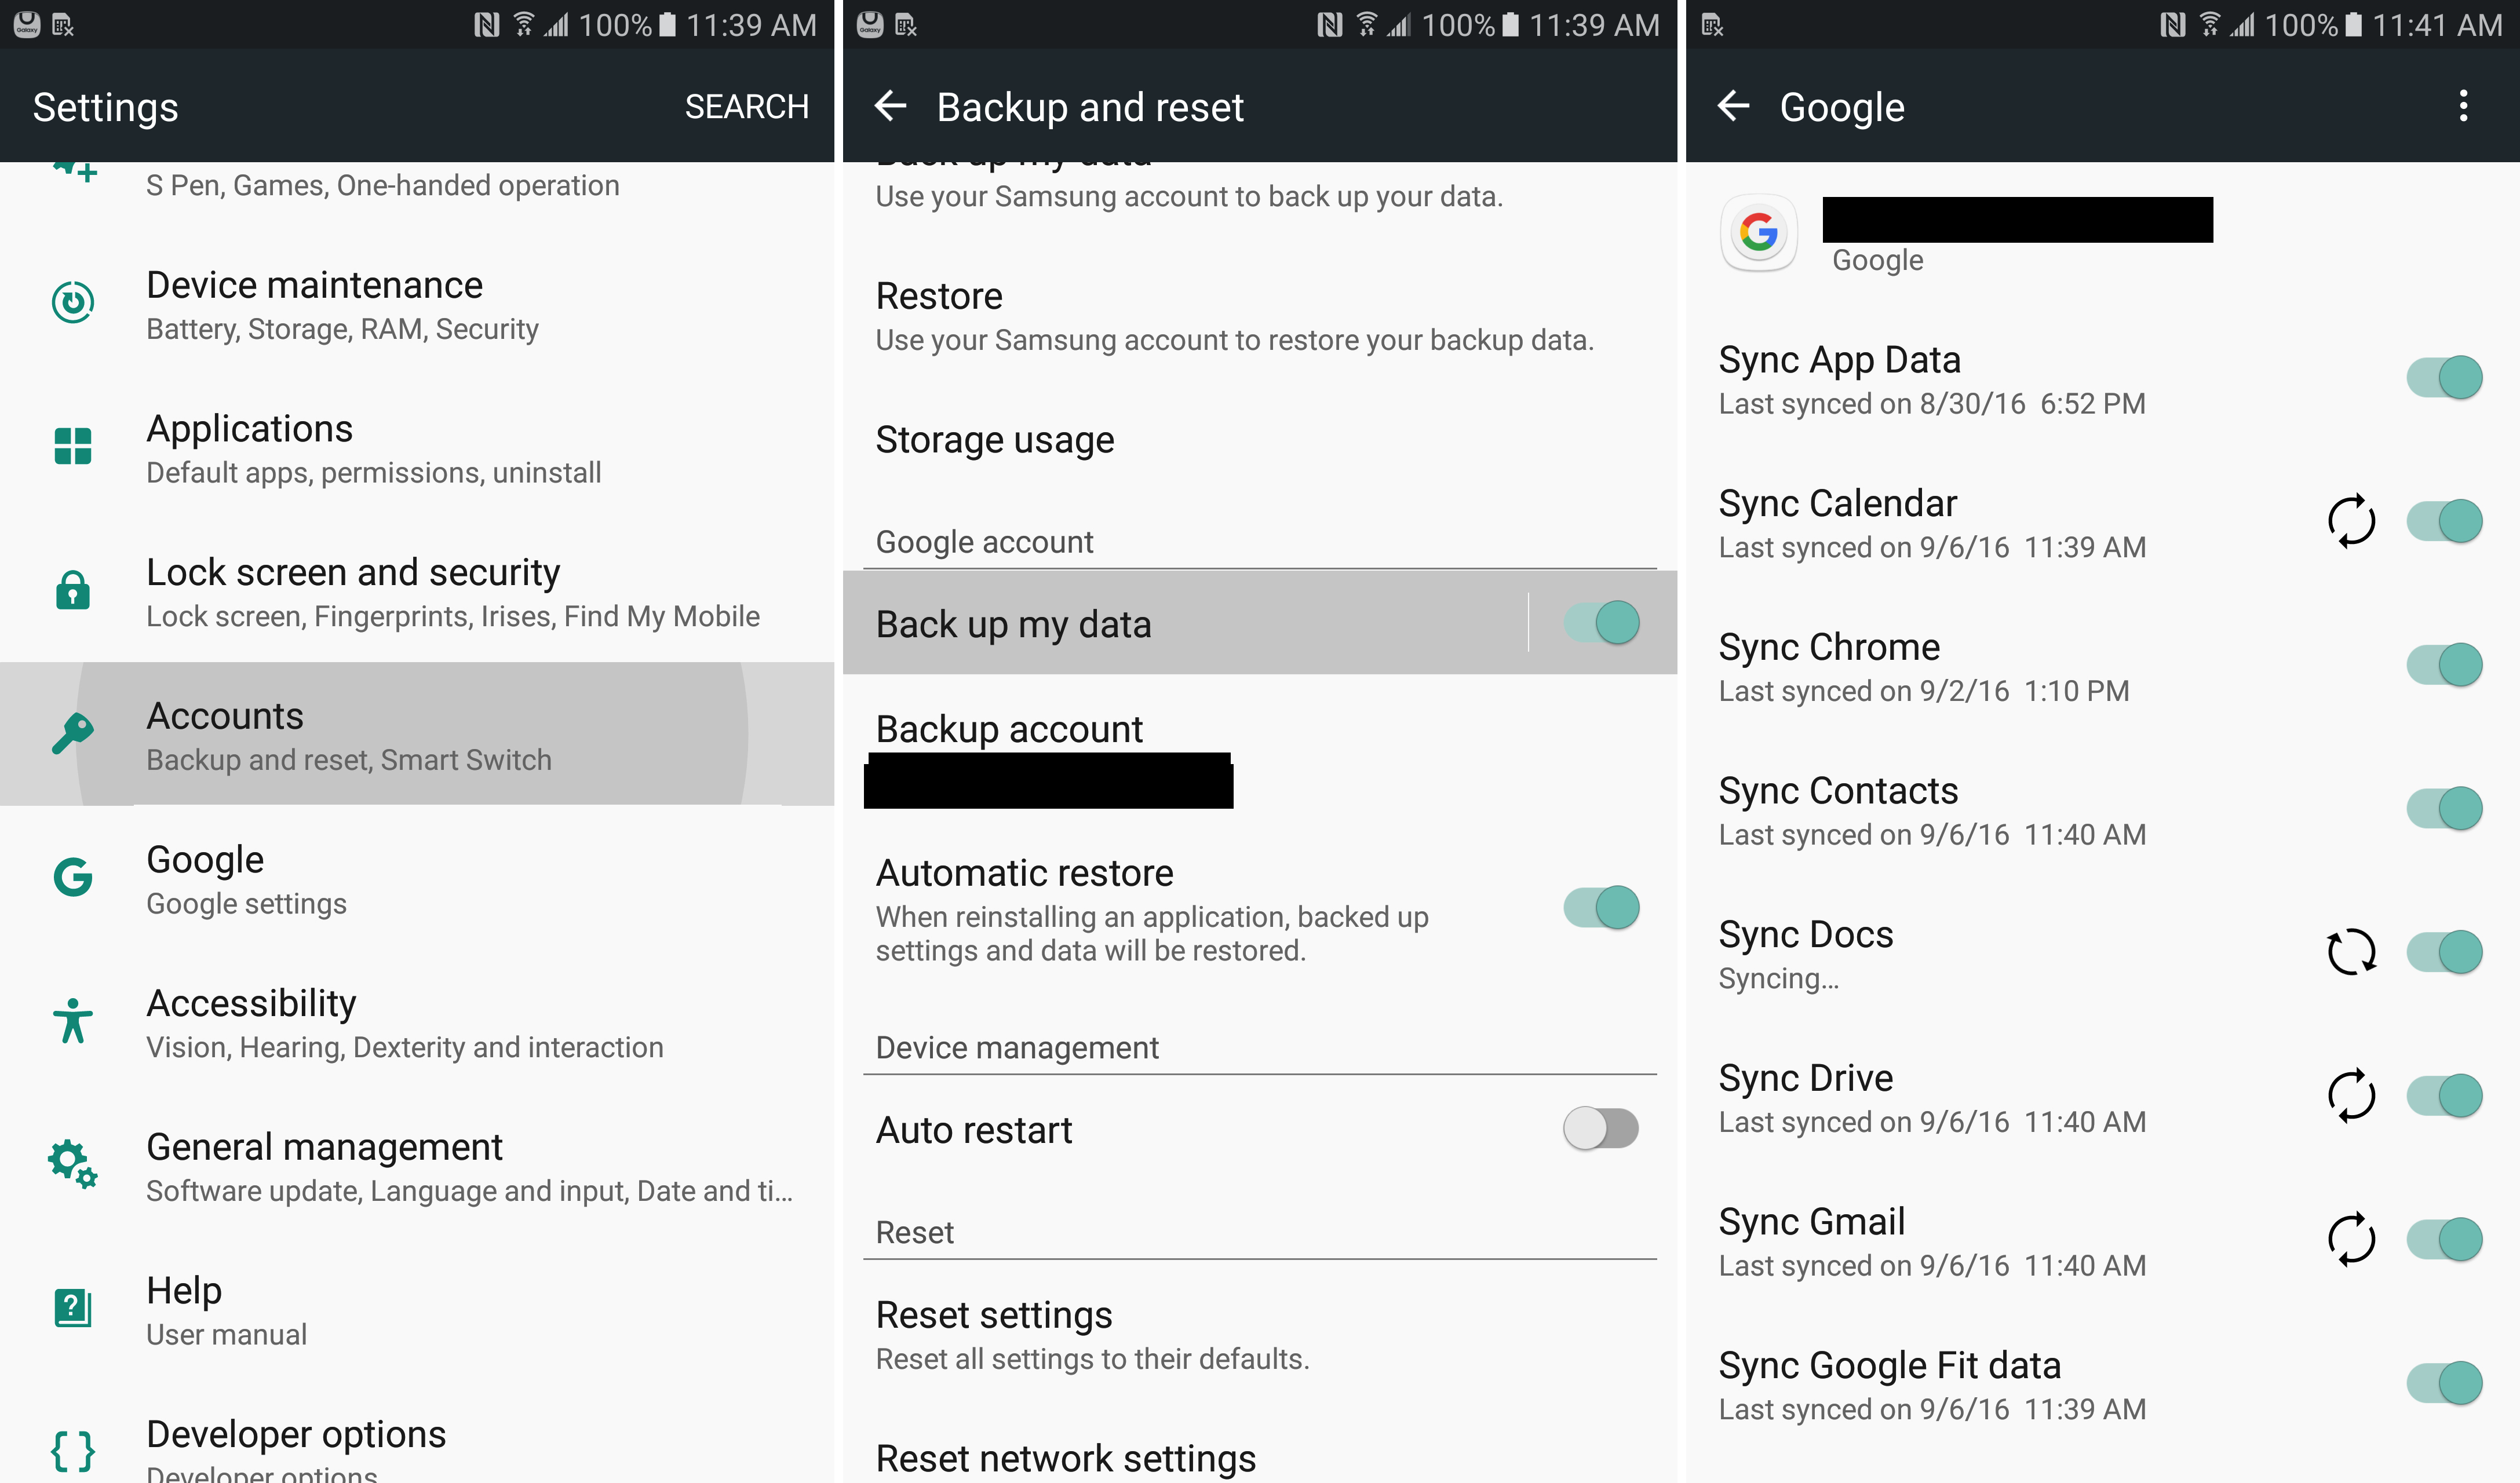Go back from Backup and reset

point(890,106)
